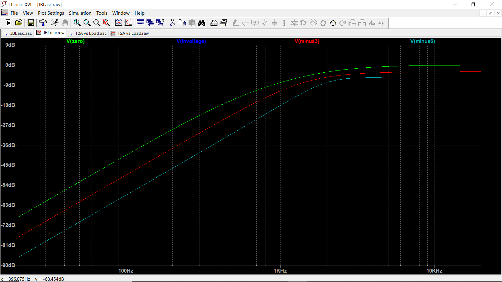Pick visible traces icon
The image size is (502, 282).
[128, 23]
